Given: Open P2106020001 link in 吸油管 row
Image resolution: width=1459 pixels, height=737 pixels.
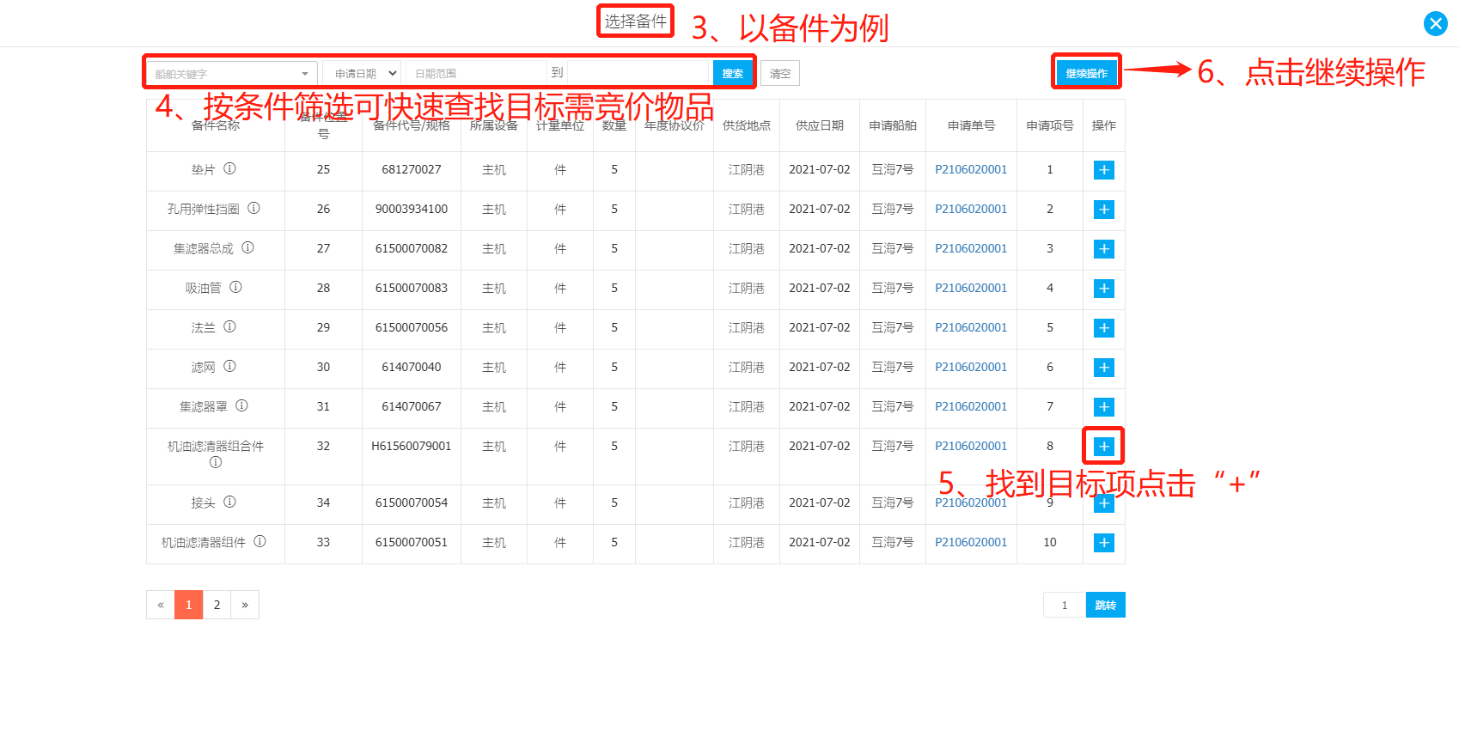Looking at the screenshot, I should [x=971, y=289].
